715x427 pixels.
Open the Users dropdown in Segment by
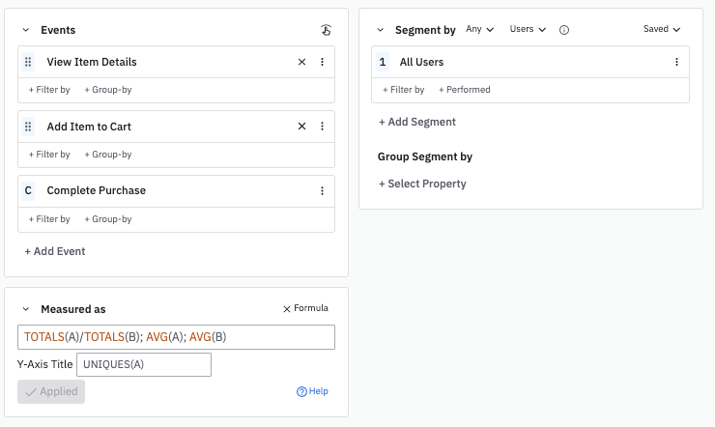528,30
